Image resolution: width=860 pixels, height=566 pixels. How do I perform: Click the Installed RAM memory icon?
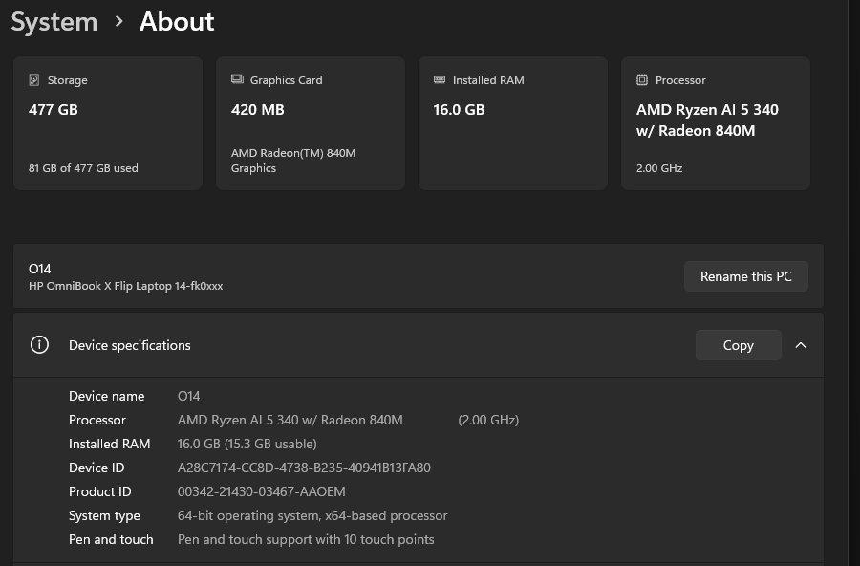(440, 80)
